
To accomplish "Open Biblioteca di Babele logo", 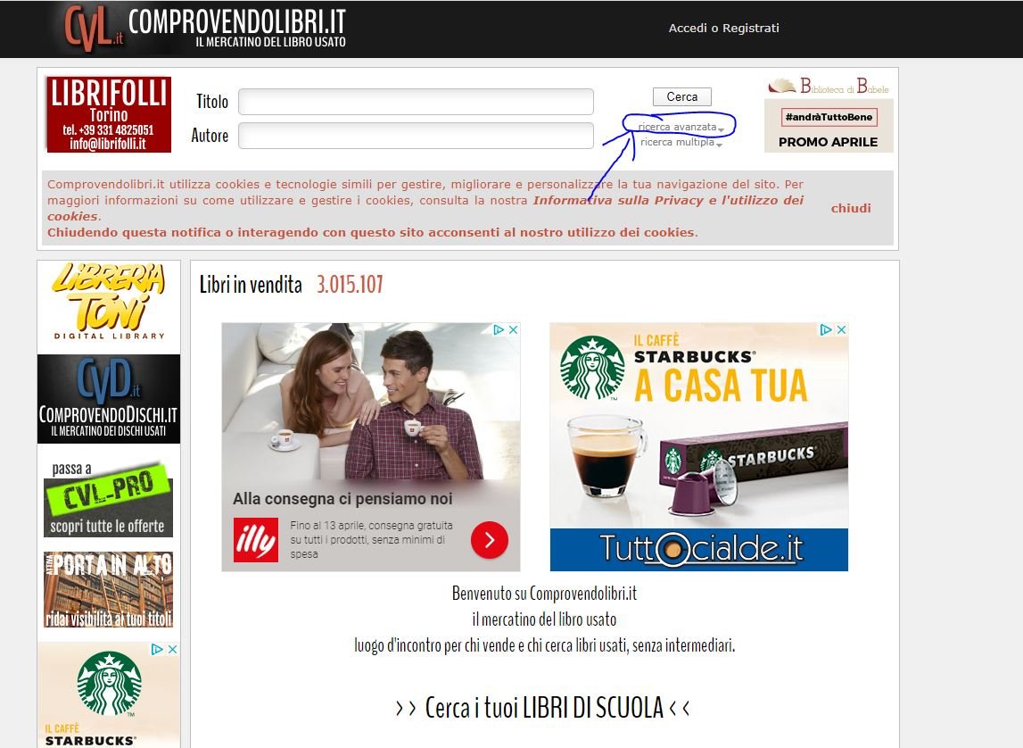I will 828,86.
